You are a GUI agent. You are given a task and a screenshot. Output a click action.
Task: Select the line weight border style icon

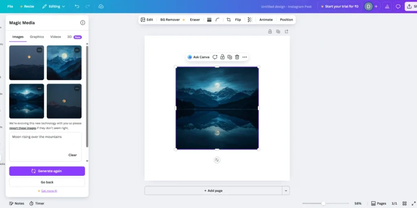pos(209,19)
